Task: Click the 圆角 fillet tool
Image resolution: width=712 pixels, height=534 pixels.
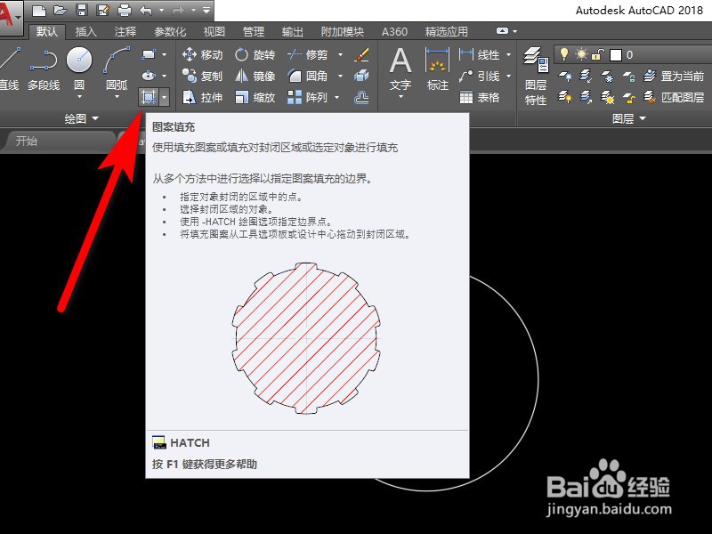Action: point(307,76)
